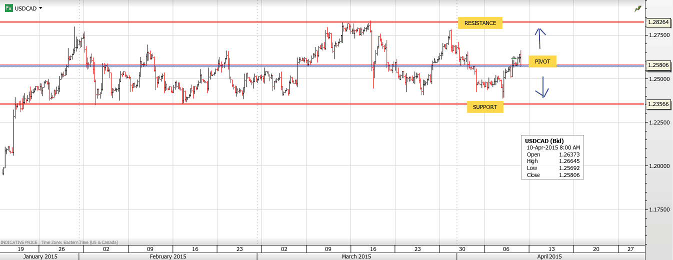Click the USDCAD symbol name label

(25, 8)
